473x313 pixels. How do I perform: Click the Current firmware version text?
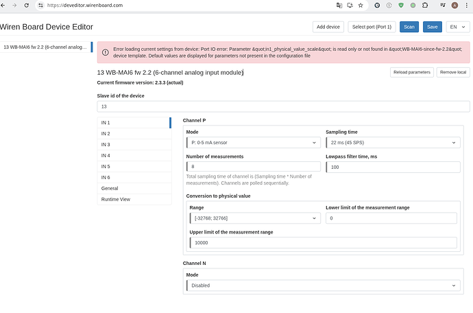(x=141, y=82)
